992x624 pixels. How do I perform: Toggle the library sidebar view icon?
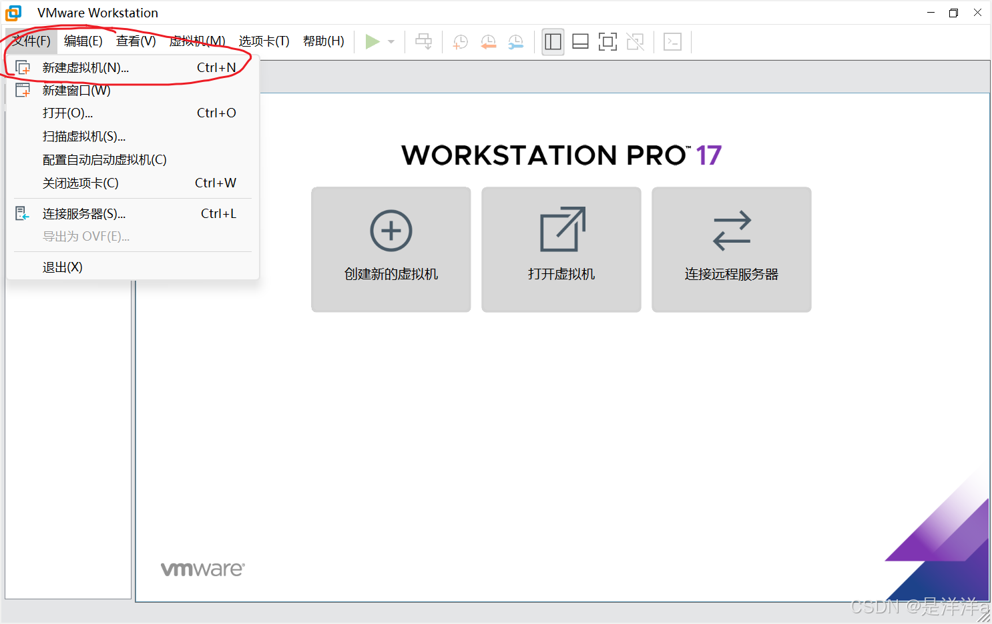point(553,41)
